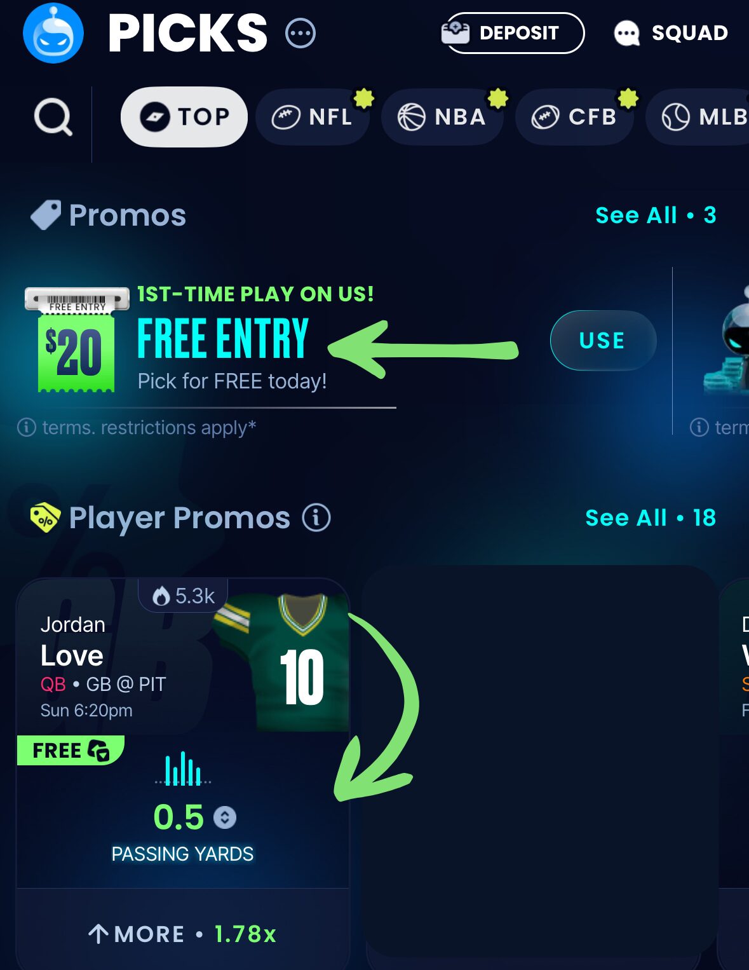The image size is (749, 970).
Task: Click See All 3 promos link
Action: [x=656, y=215]
